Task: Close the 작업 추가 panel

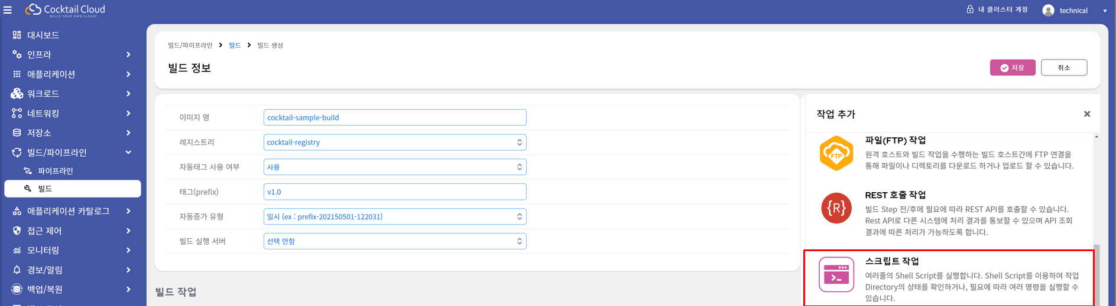Action: [x=1086, y=114]
